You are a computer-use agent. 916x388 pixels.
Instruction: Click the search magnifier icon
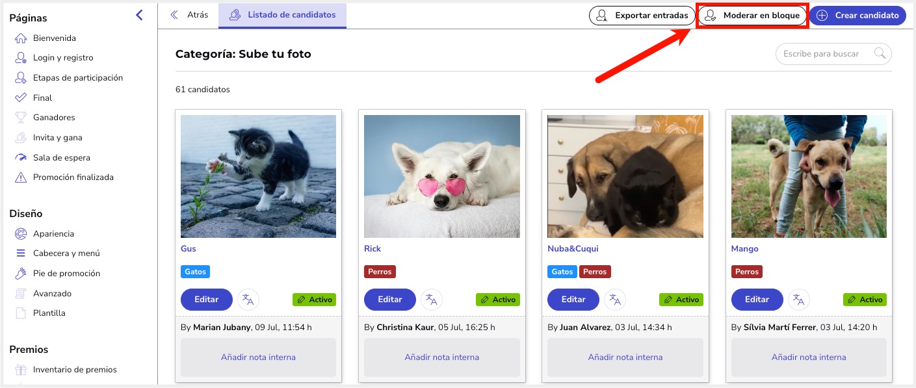880,54
